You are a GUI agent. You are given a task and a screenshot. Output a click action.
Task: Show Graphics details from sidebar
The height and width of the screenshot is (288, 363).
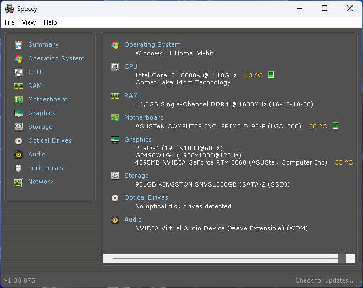tap(42, 113)
